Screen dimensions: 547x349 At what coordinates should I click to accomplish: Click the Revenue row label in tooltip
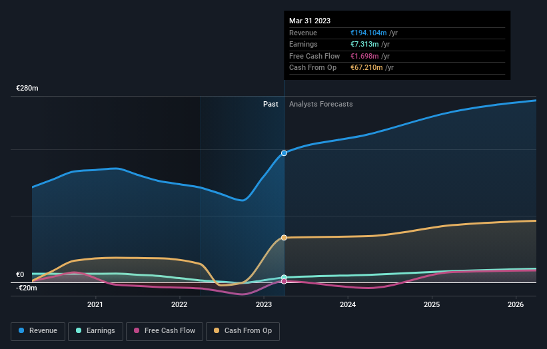[303, 33]
